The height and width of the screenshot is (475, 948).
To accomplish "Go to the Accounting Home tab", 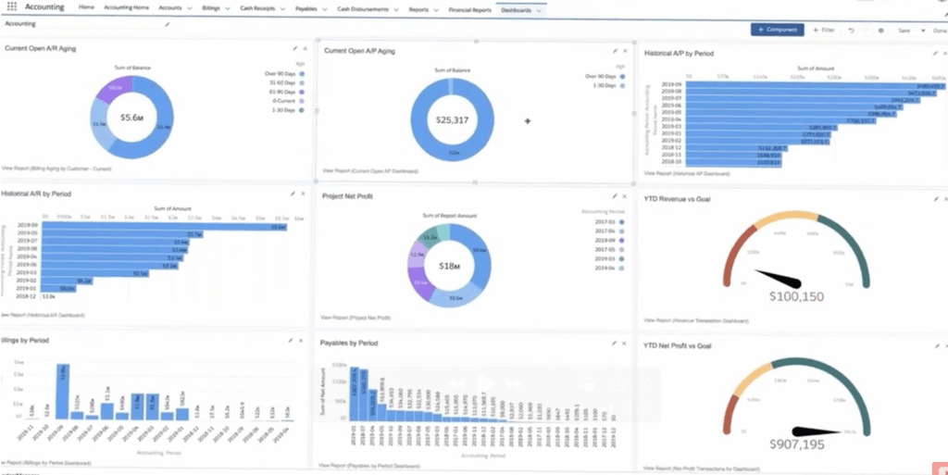I will [x=125, y=7].
